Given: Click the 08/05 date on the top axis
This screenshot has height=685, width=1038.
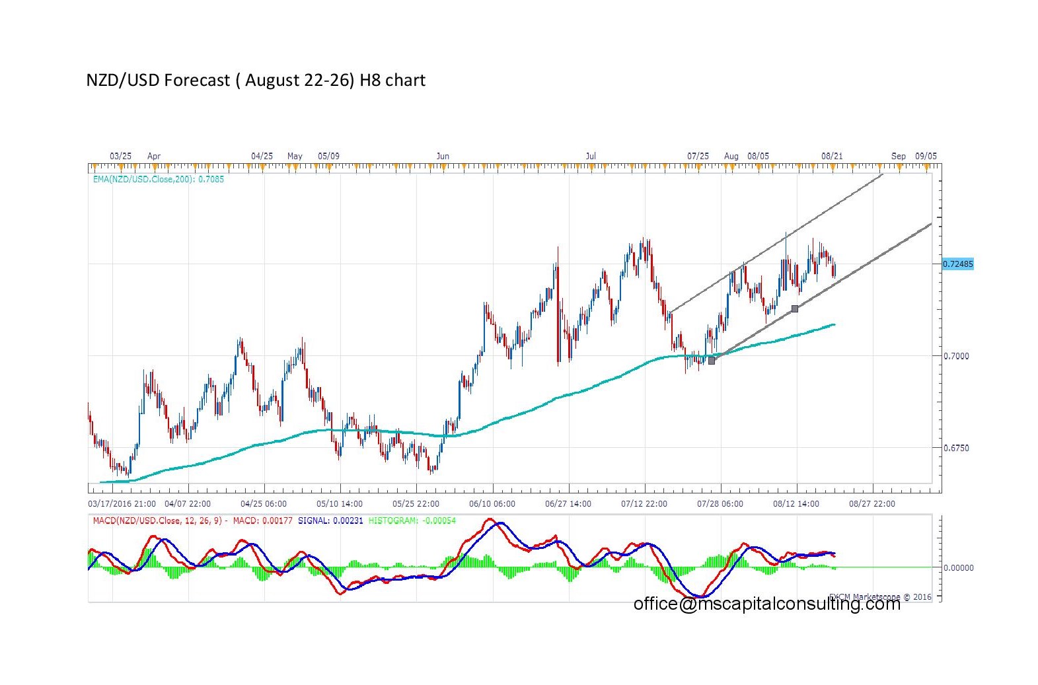Looking at the screenshot, I should click(758, 156).
